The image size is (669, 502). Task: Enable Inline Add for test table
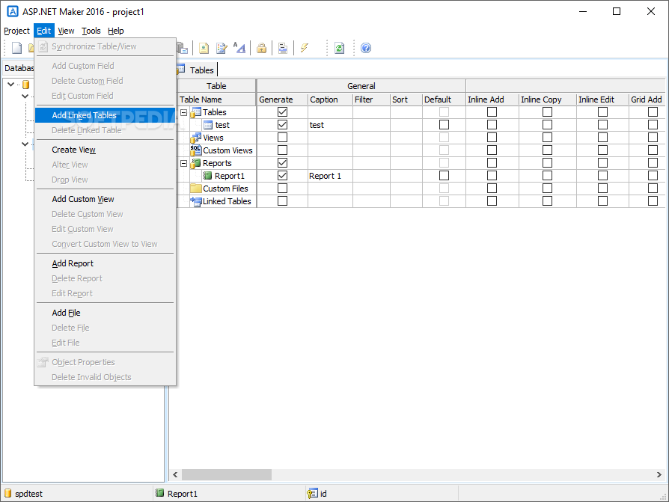coord(492,124)
